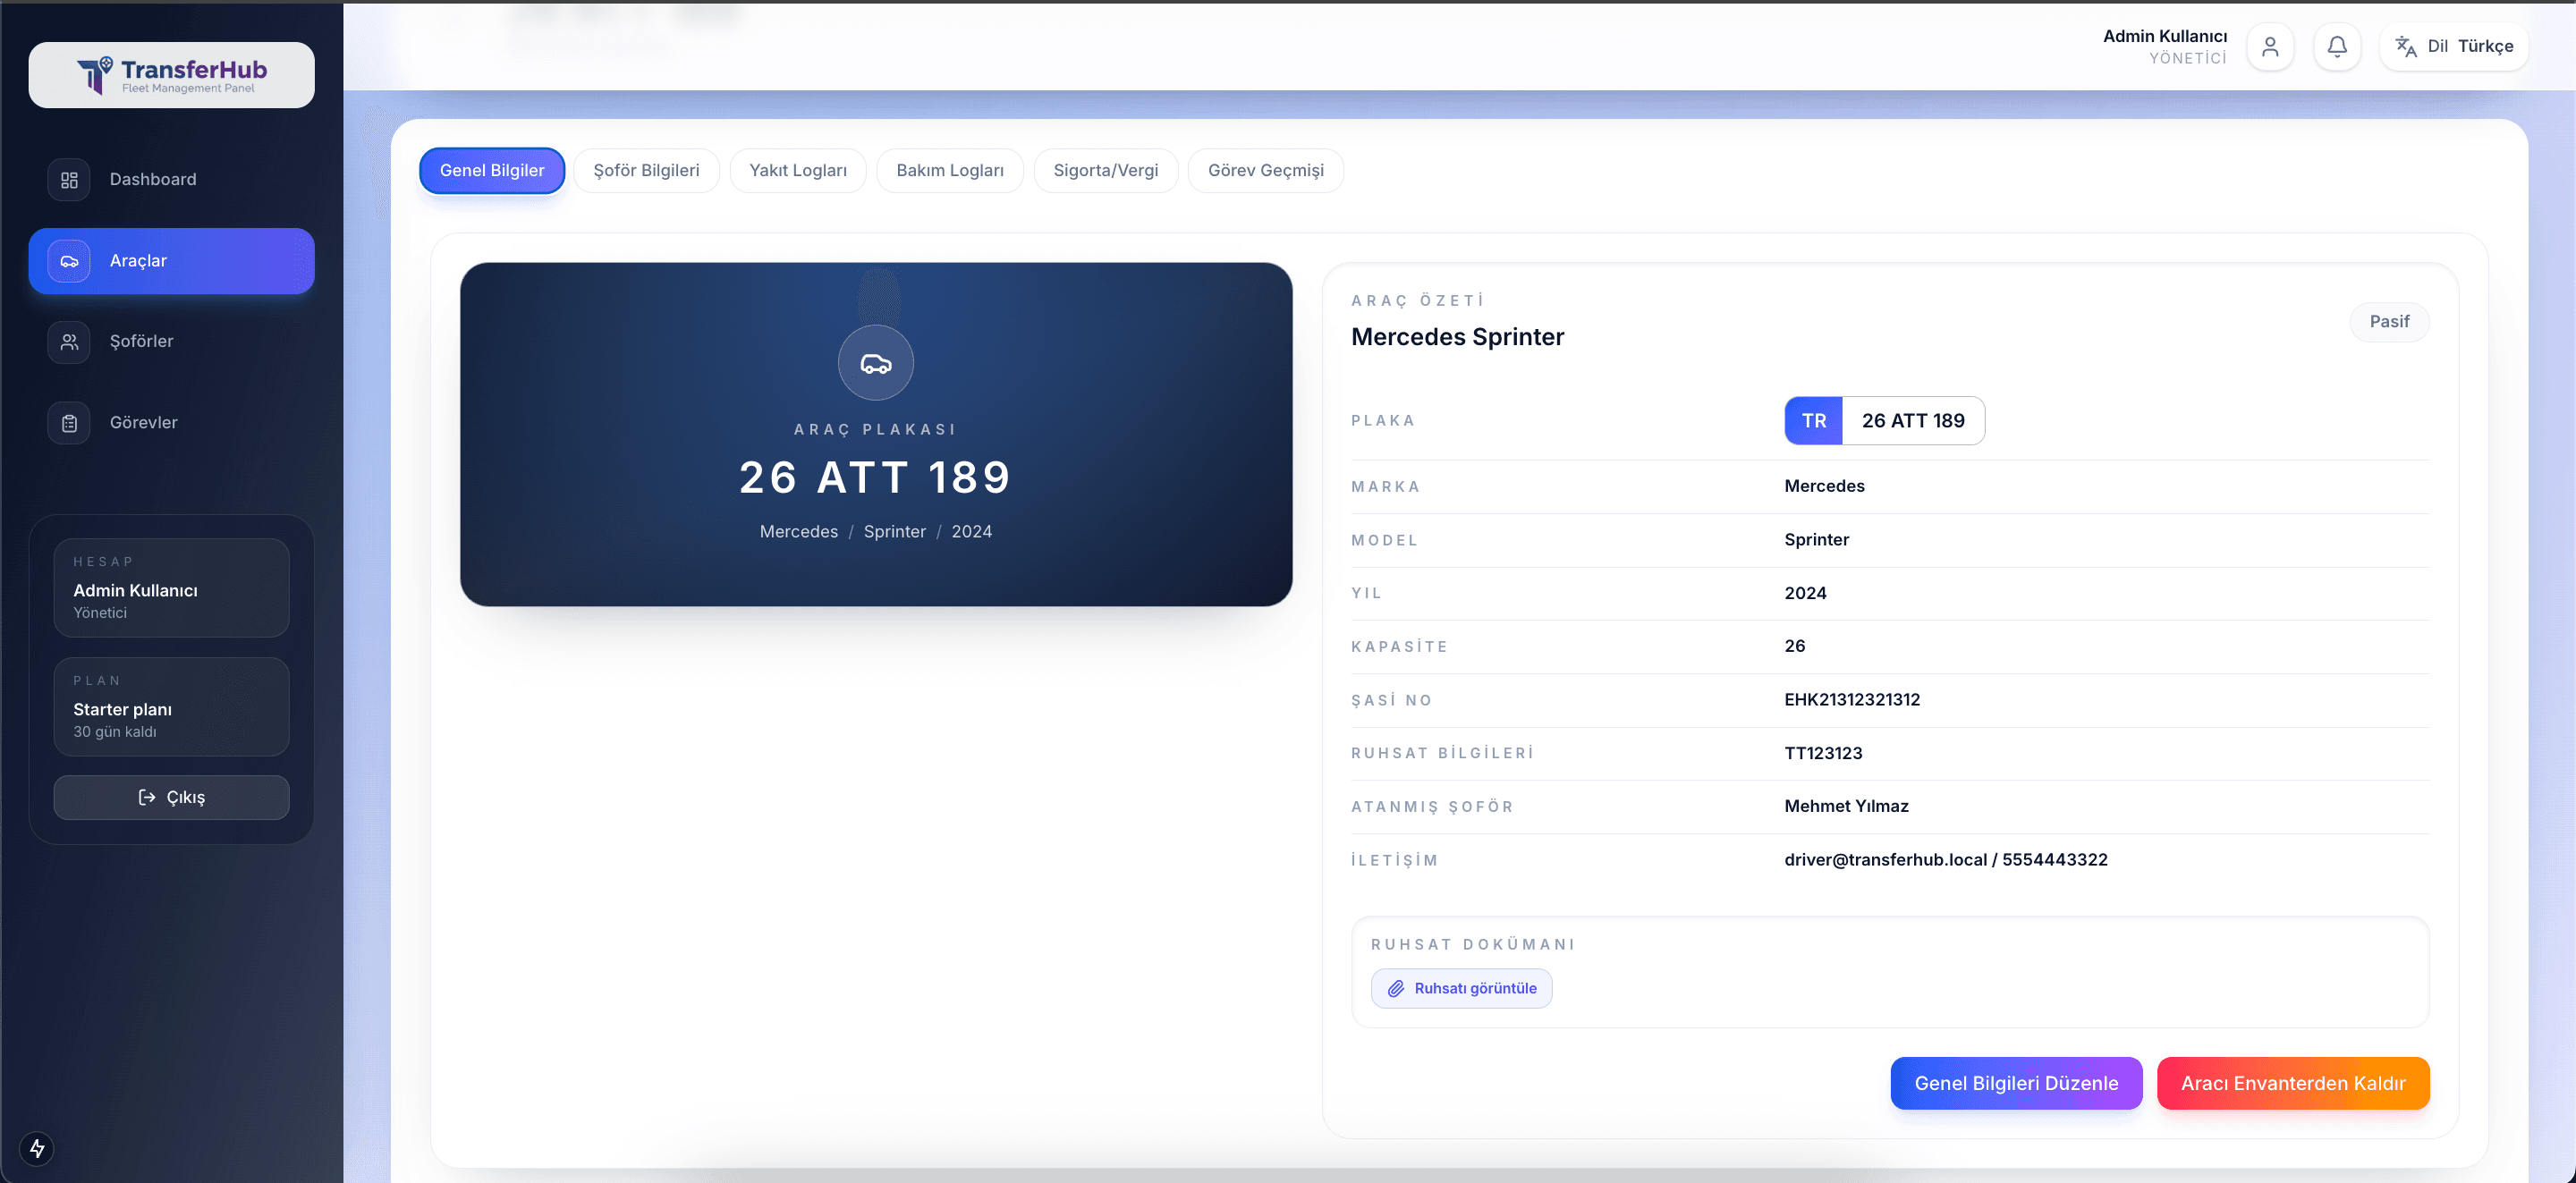This screenshot has height=1183, width=2576.
Task: Select the Bakım Logları tab
Action: [x=949, y=171]
